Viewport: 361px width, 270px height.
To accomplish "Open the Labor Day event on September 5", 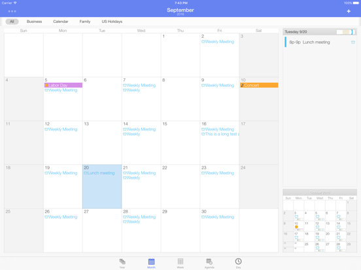I will tap(63, 85).
